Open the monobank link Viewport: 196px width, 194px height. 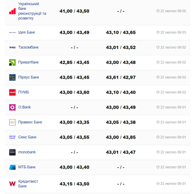27,152
